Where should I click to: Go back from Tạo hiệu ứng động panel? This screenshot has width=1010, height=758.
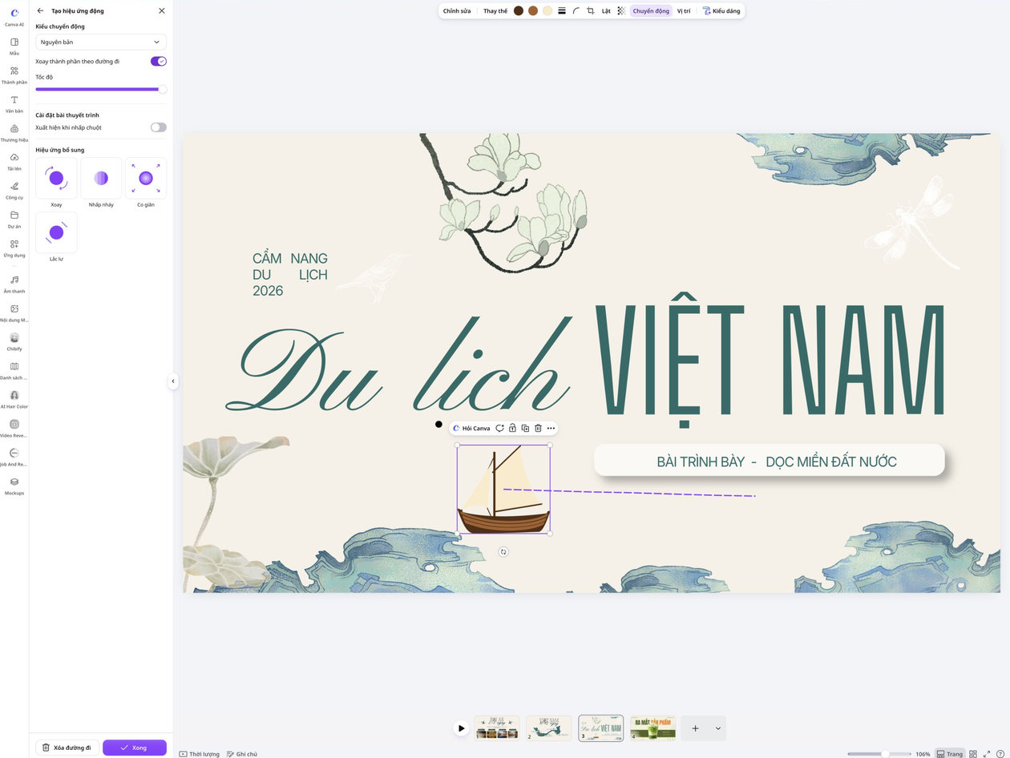point(40,10)
